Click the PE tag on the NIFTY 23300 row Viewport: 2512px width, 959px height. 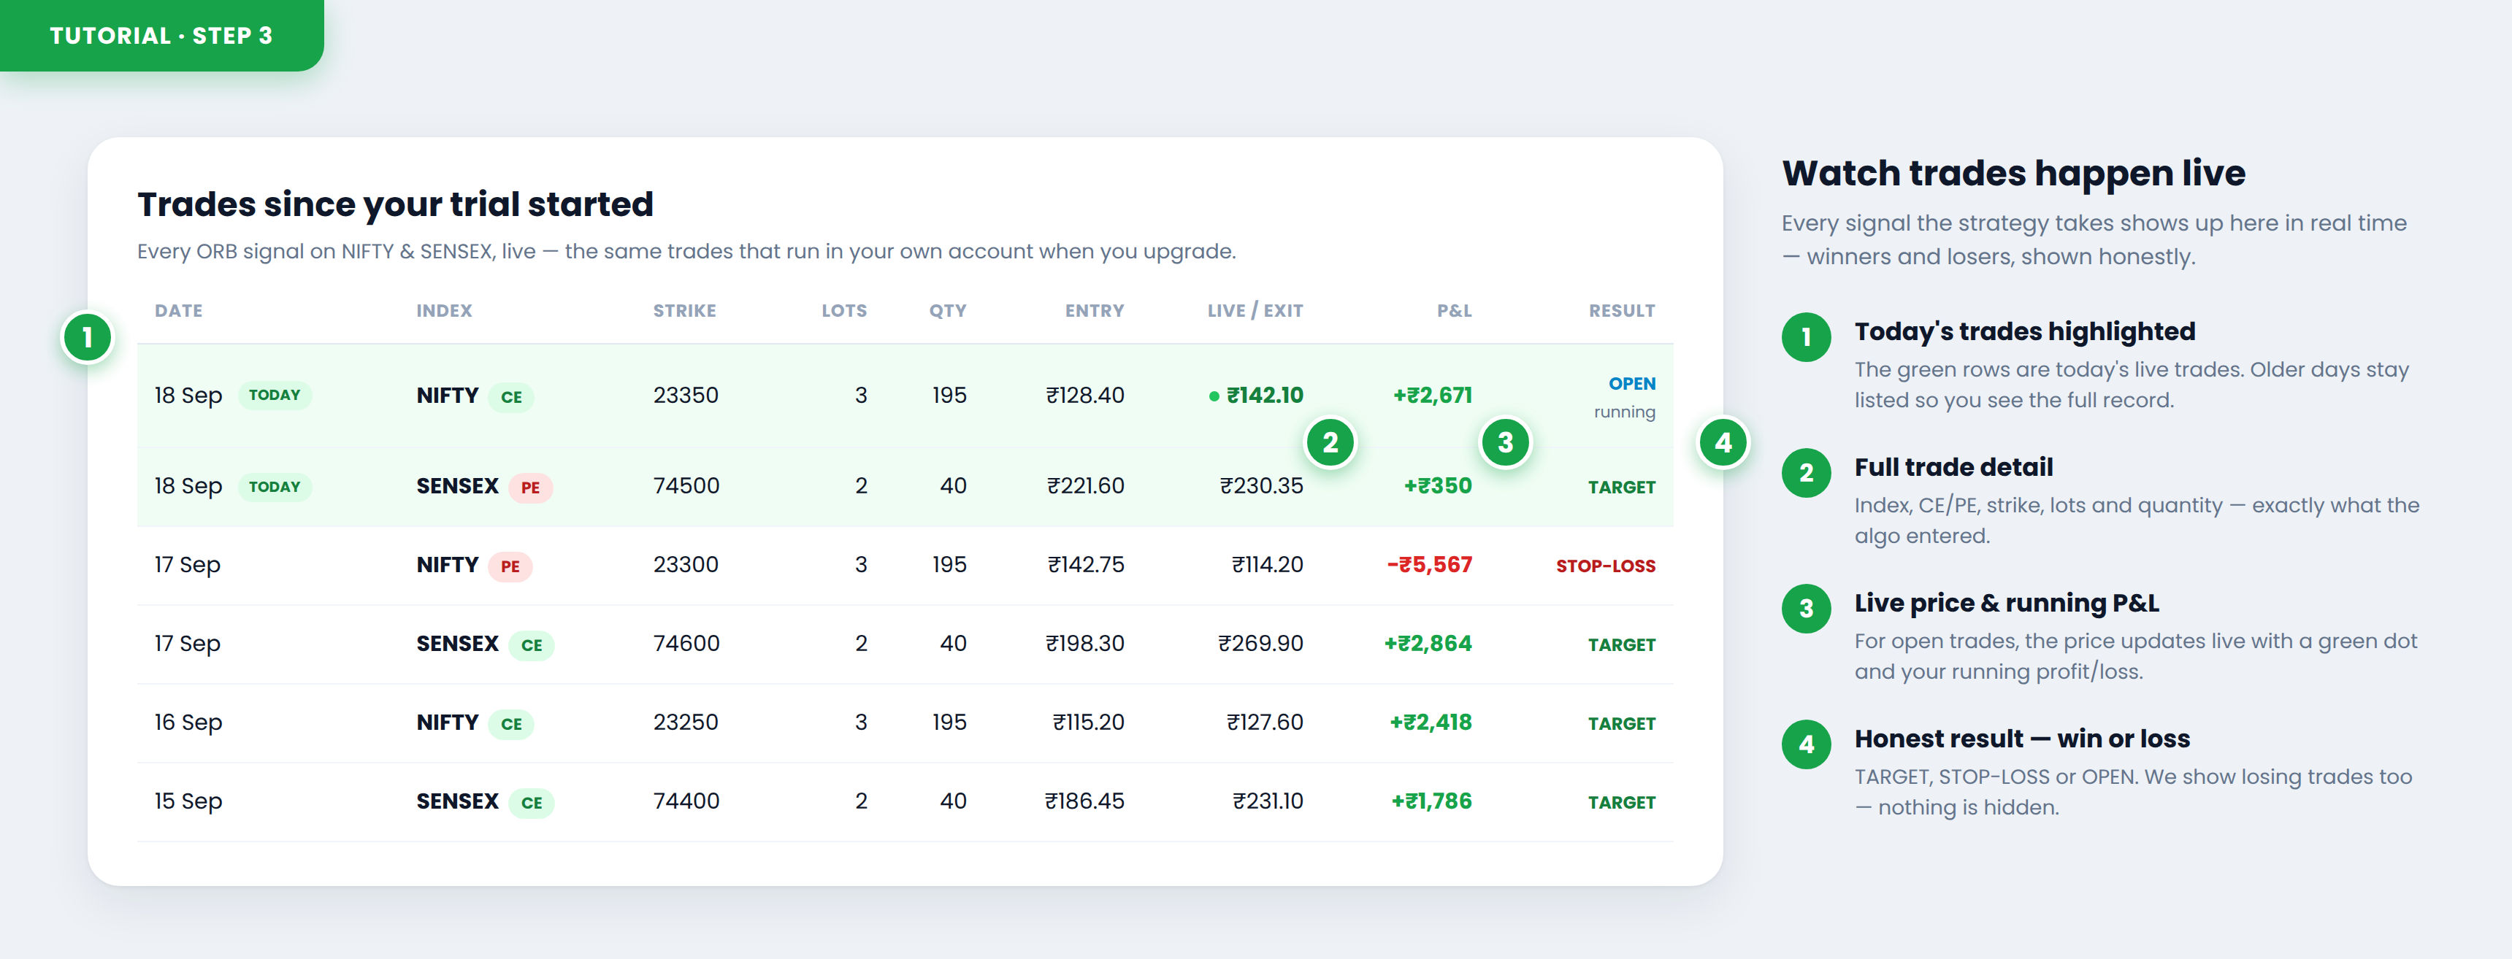pyautogui.click(x=510, y=566)
